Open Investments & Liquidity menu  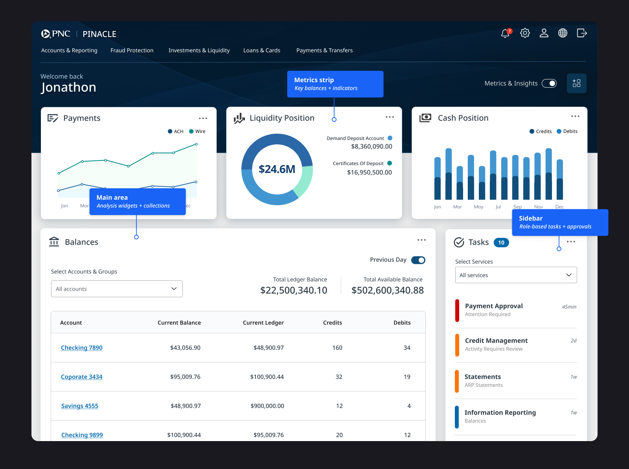tap(199, 50)
